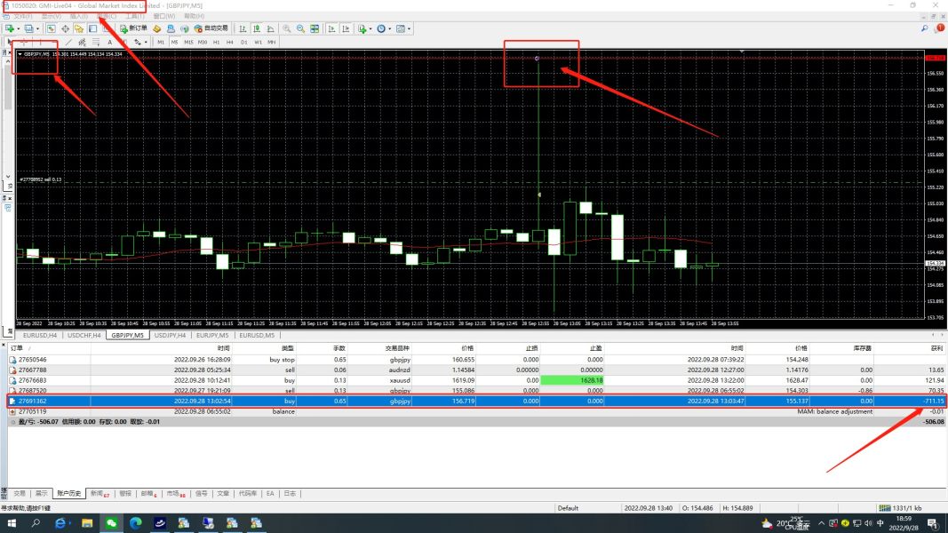Sort by 订单 order column header

[17, 348]
